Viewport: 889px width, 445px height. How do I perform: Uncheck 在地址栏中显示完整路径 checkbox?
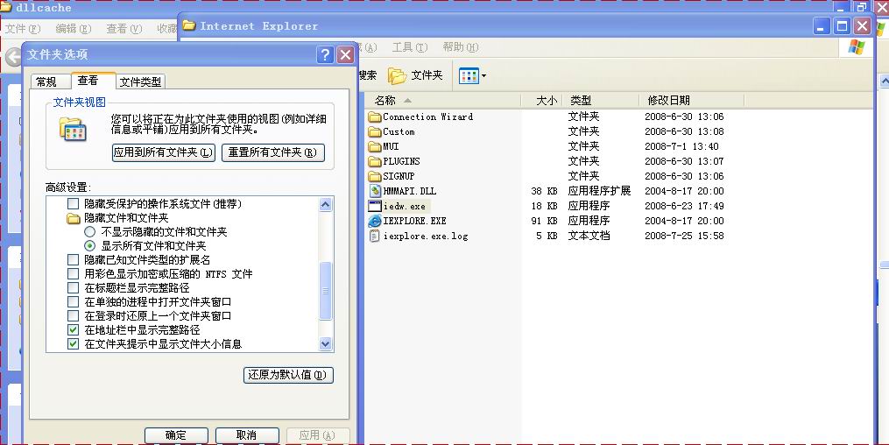click(74, 330)
